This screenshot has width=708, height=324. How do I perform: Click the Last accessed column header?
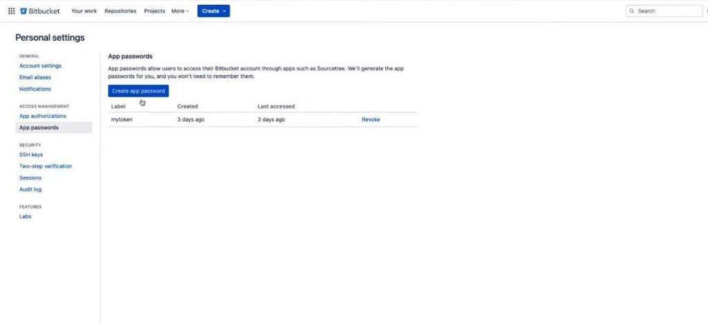[x=276, y=106]
